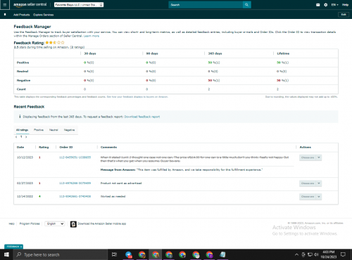The image size is (352, 260).
Task: Click the volume speaker tray icon
Action: [x=316, y=254]
